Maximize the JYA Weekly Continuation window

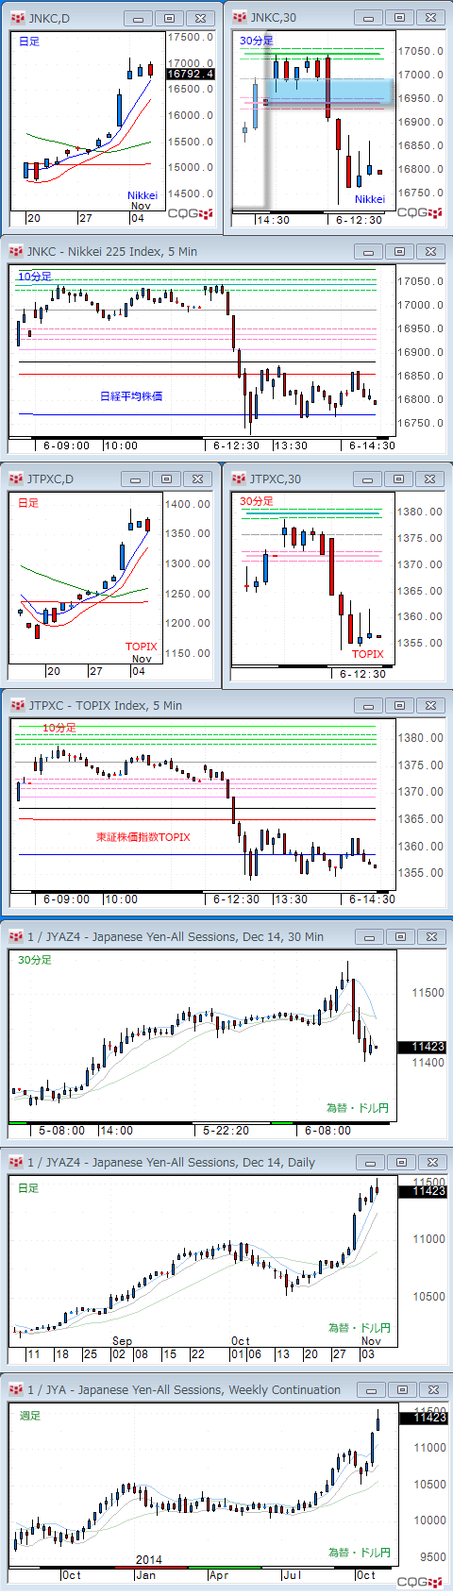(x=400, y=1390)
